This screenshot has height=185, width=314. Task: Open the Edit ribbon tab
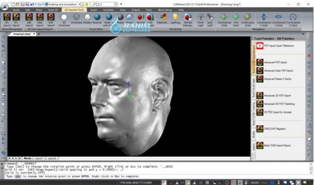pyautogui.click(x=27, y=10)
